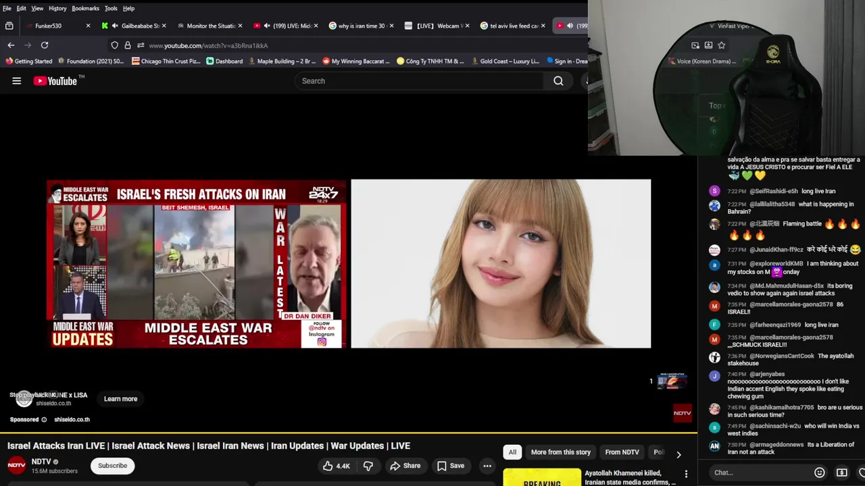Close the Funker530 tab

[88, 26]
